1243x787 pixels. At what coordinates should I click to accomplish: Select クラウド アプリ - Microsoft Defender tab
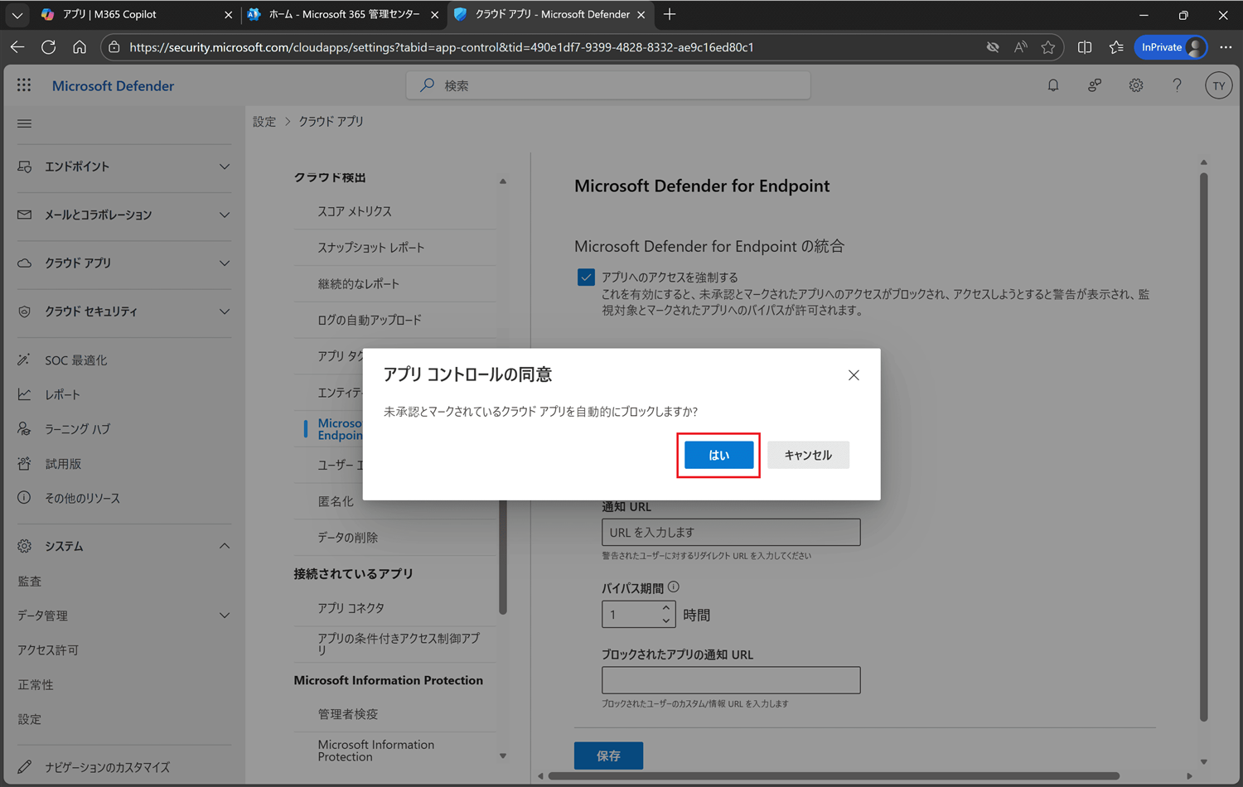coord(550,15)
